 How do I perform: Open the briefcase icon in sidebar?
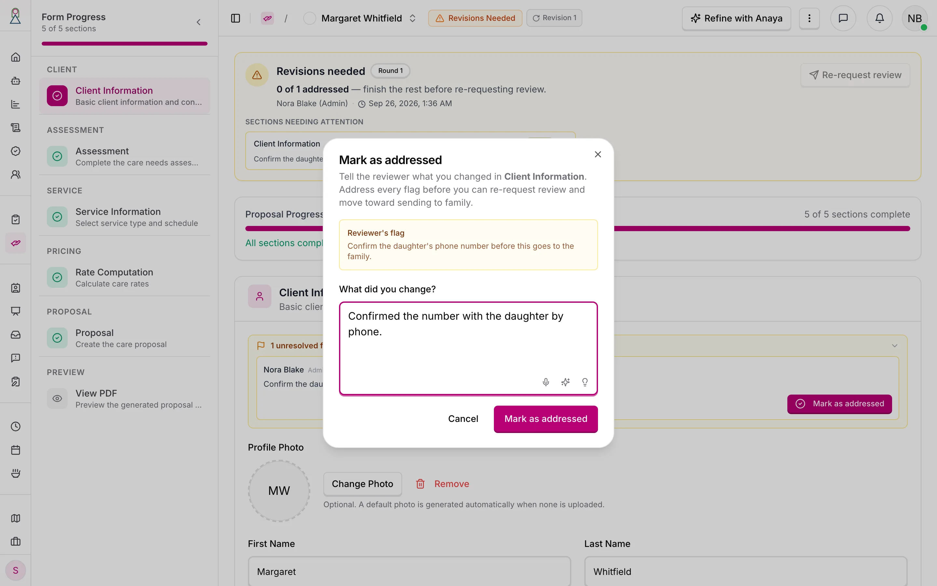click(x=16, y=541)
